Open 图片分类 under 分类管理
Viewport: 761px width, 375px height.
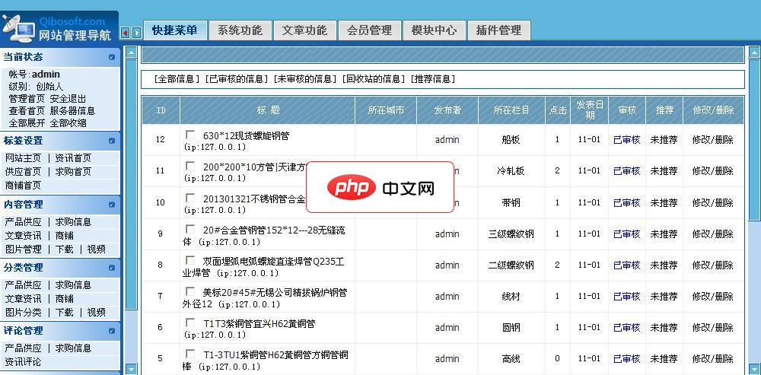point(24,313)
